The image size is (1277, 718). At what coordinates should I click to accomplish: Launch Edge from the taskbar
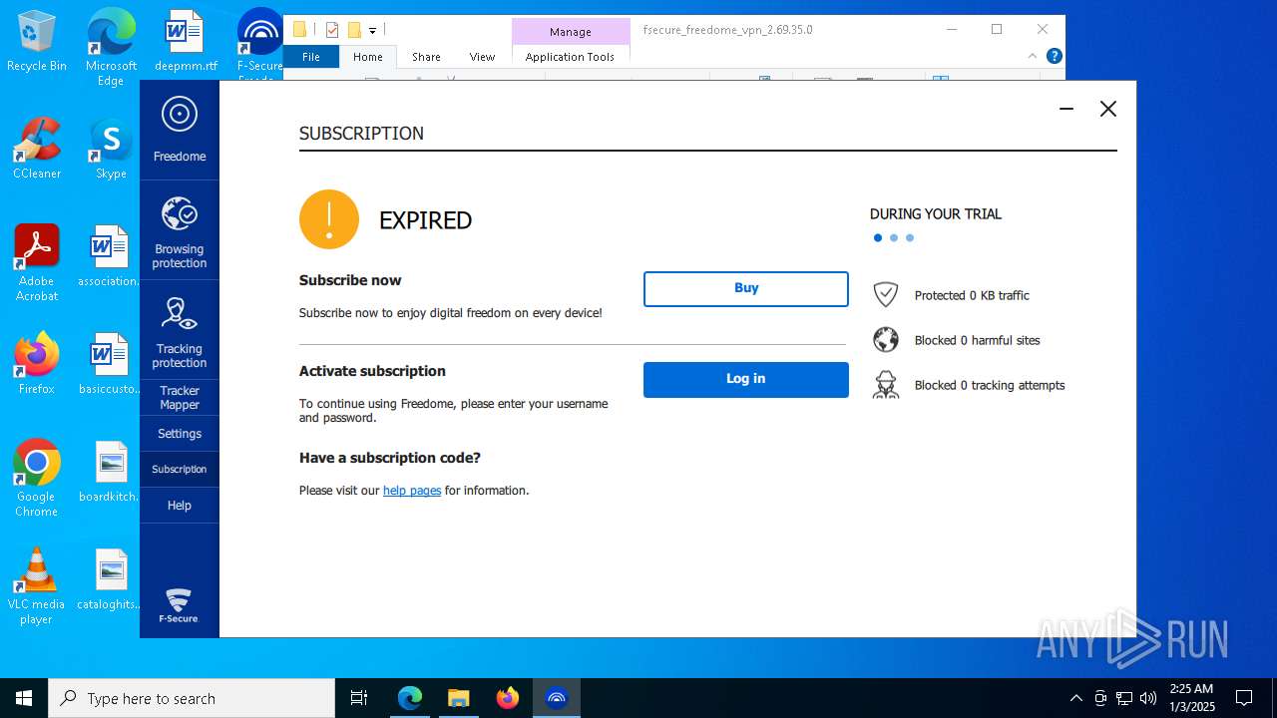[x=410, y=698]
